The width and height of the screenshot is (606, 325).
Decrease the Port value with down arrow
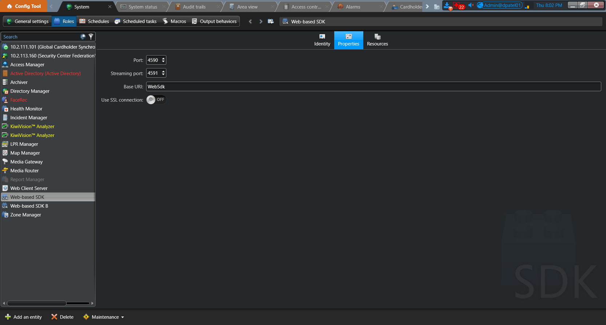(x=163, y=62)
